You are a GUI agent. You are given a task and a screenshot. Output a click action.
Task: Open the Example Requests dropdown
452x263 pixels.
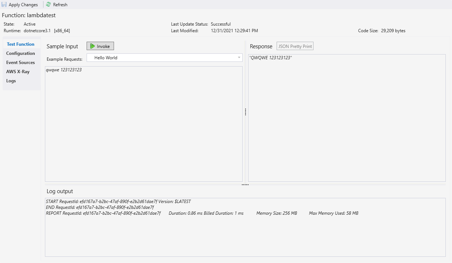164,58
